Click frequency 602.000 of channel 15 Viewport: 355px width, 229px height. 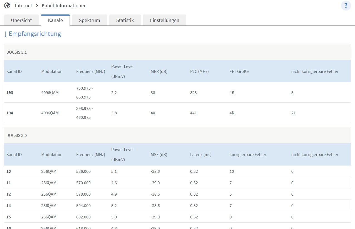[83, 217]
